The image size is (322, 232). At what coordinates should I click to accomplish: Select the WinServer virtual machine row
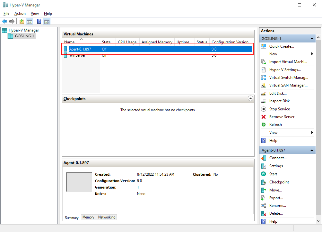157,55
